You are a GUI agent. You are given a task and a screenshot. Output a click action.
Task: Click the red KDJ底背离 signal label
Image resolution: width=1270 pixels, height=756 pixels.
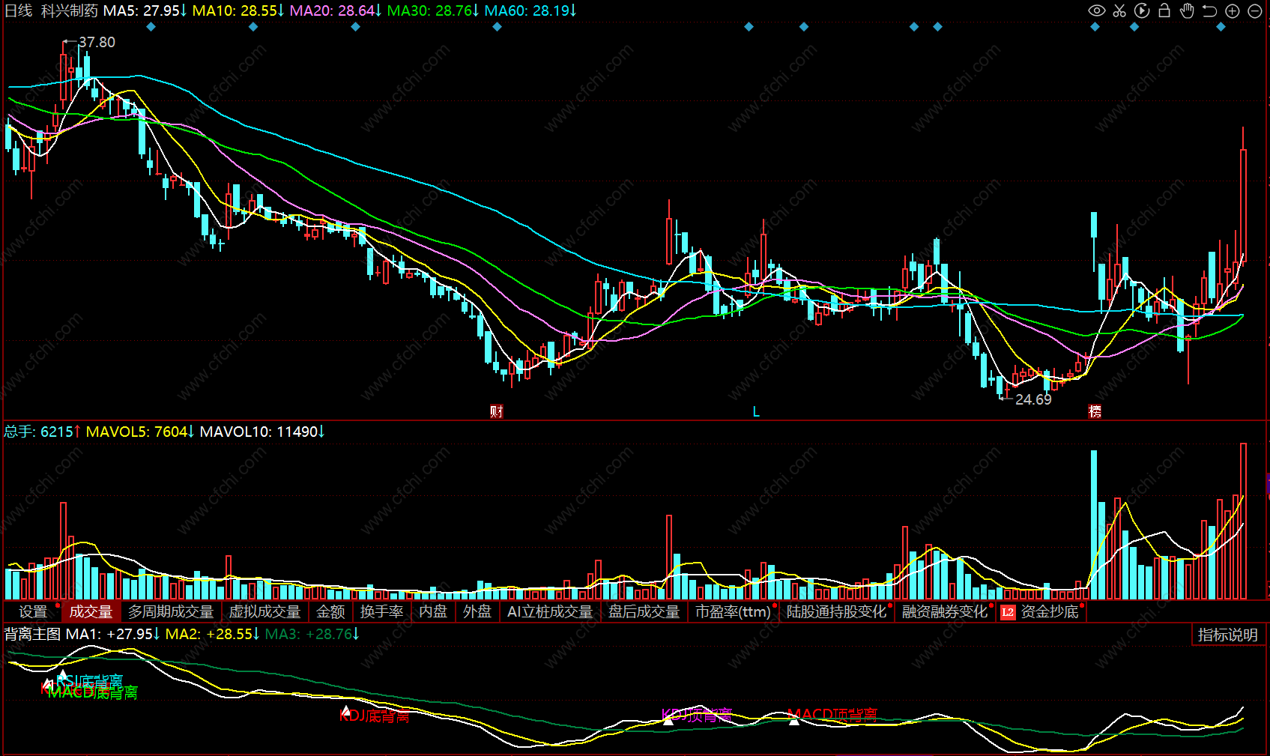375,716
